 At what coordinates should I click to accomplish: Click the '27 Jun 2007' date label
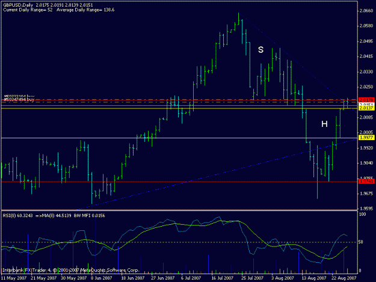pos(162,278)
